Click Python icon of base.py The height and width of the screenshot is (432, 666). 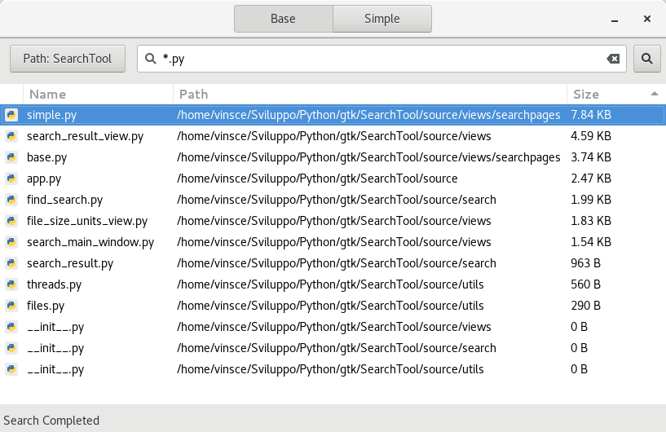coord(11,157)
